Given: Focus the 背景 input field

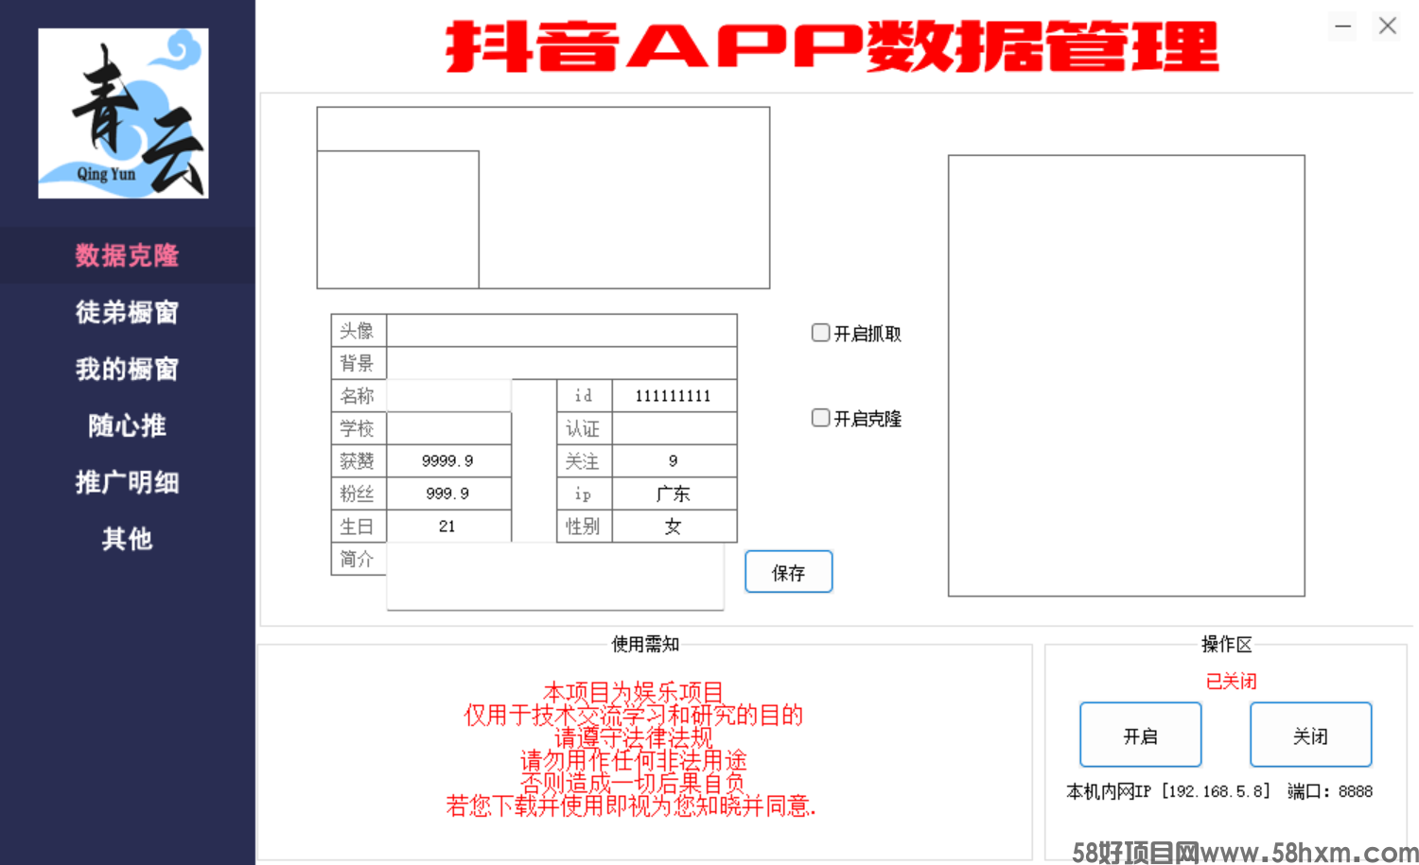Looking at the screenshot, I should [x=562, y=363].
